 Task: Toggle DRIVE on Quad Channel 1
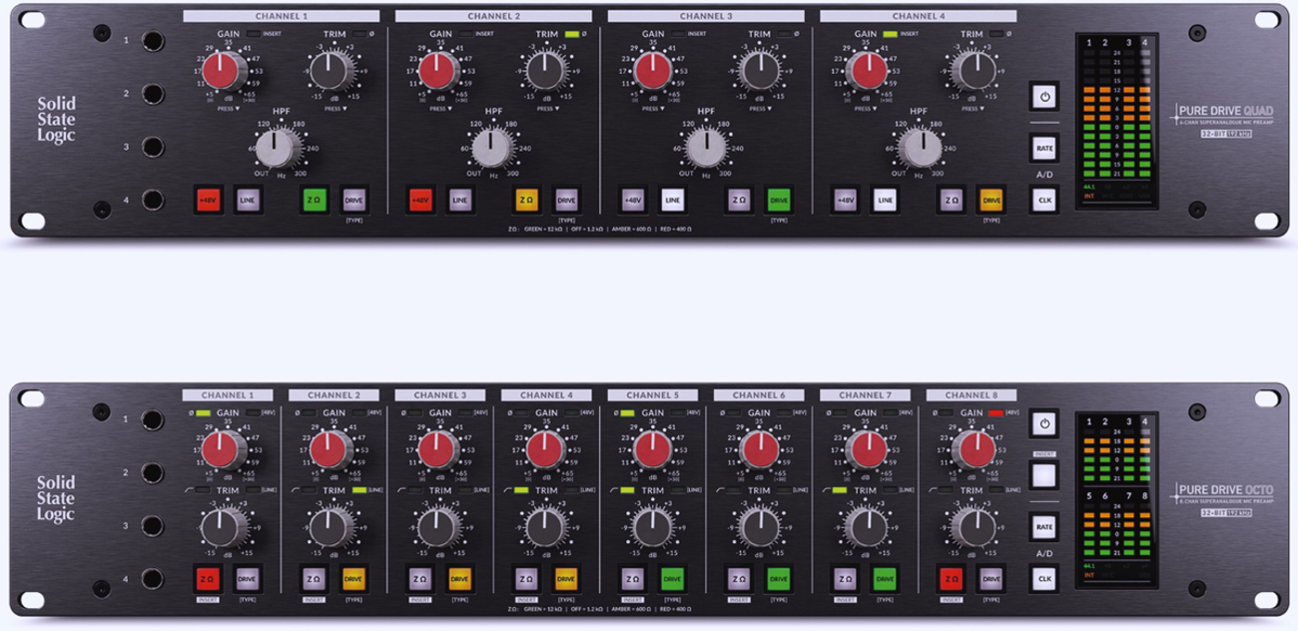pyautogui.click(x=353, y=200)
